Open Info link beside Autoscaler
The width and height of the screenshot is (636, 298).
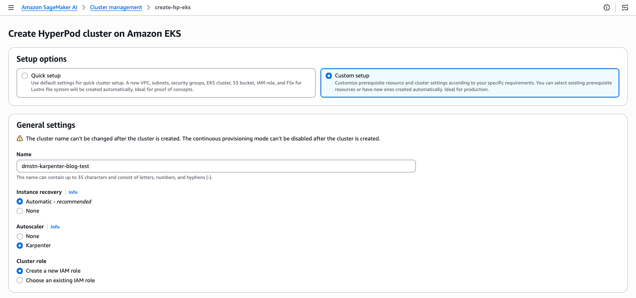click(55, 227)
